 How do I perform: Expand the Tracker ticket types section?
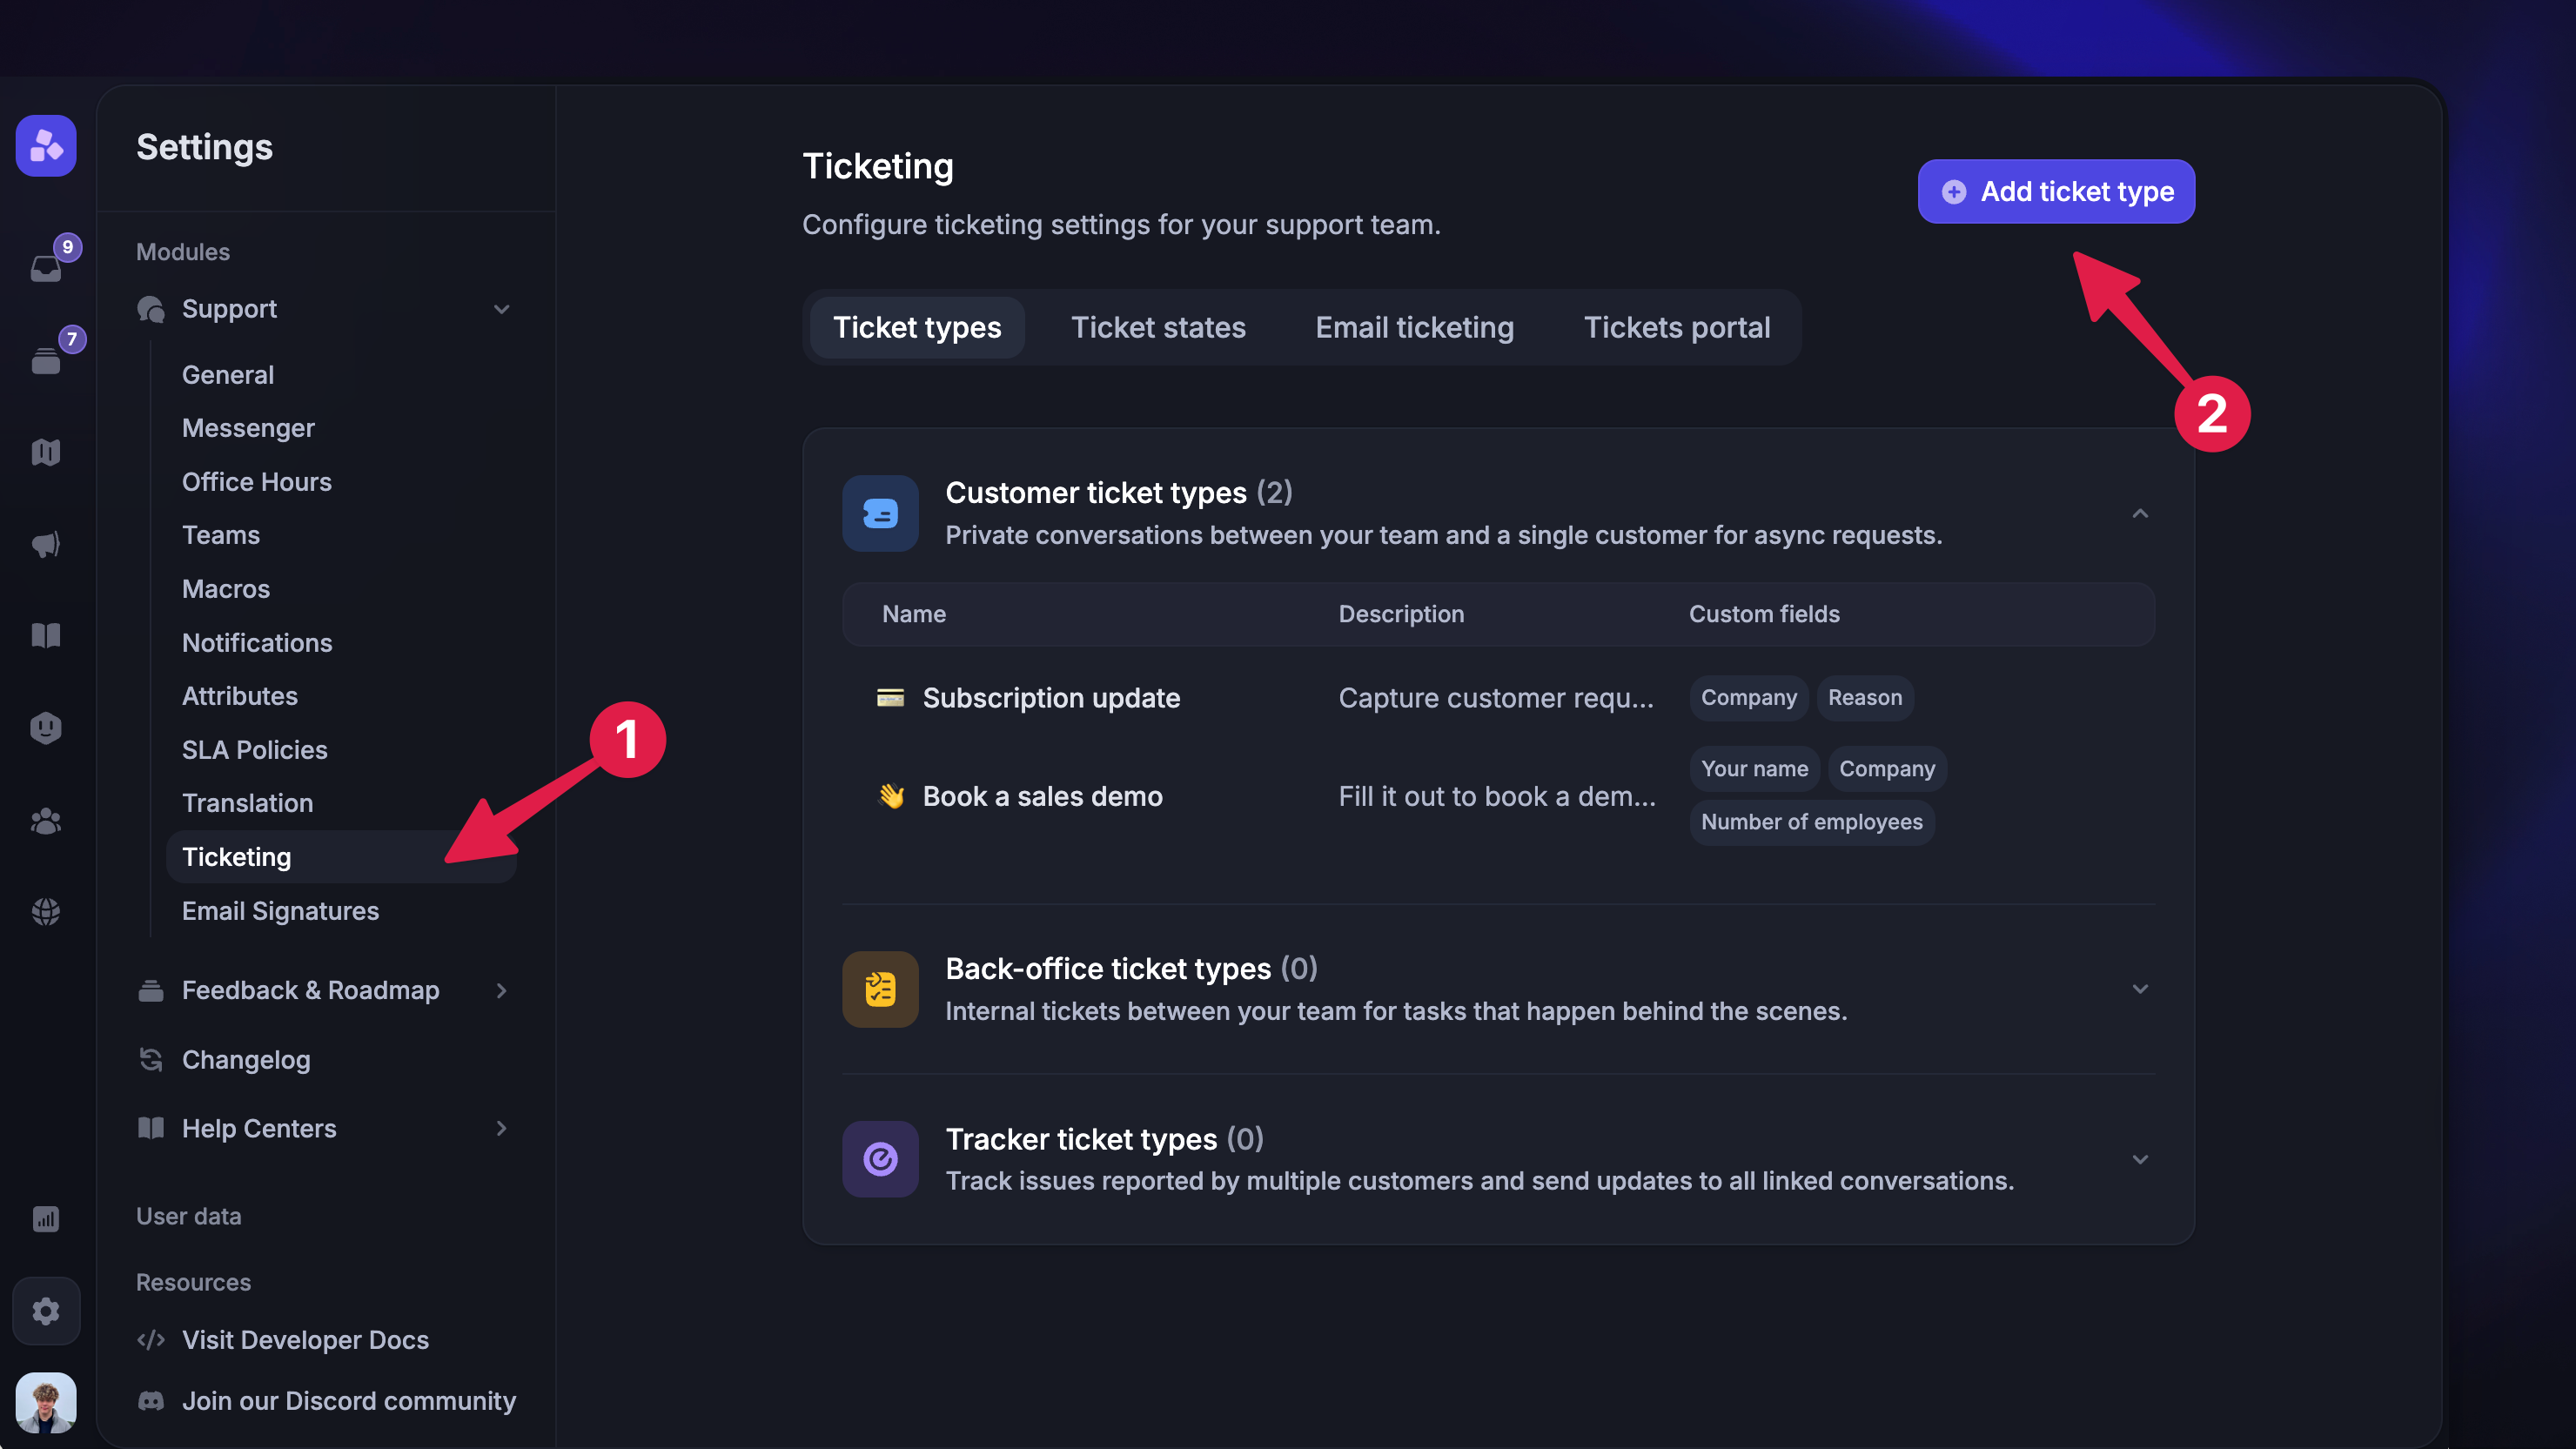click(x=2139, y=1159)
